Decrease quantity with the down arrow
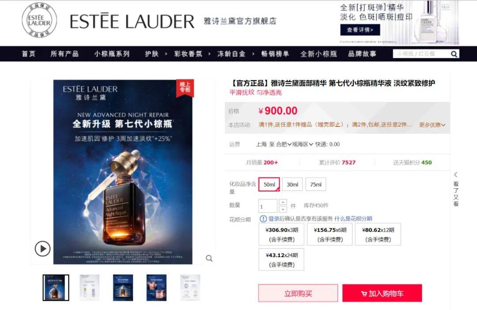The height and width of the screenshot is (310, 477). (x=283, y=209)
